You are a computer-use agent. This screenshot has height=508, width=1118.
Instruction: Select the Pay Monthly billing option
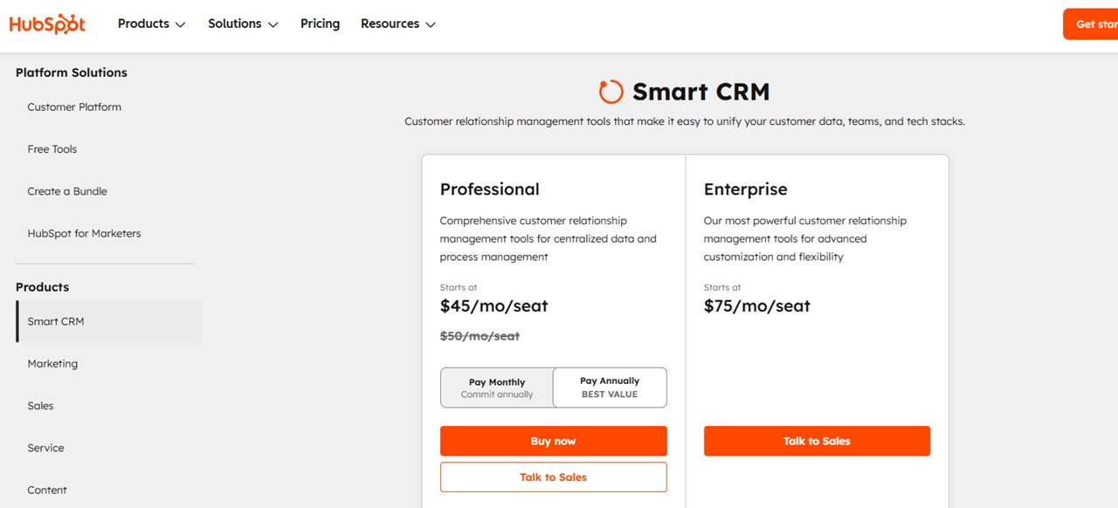click(x=496, y=387)
